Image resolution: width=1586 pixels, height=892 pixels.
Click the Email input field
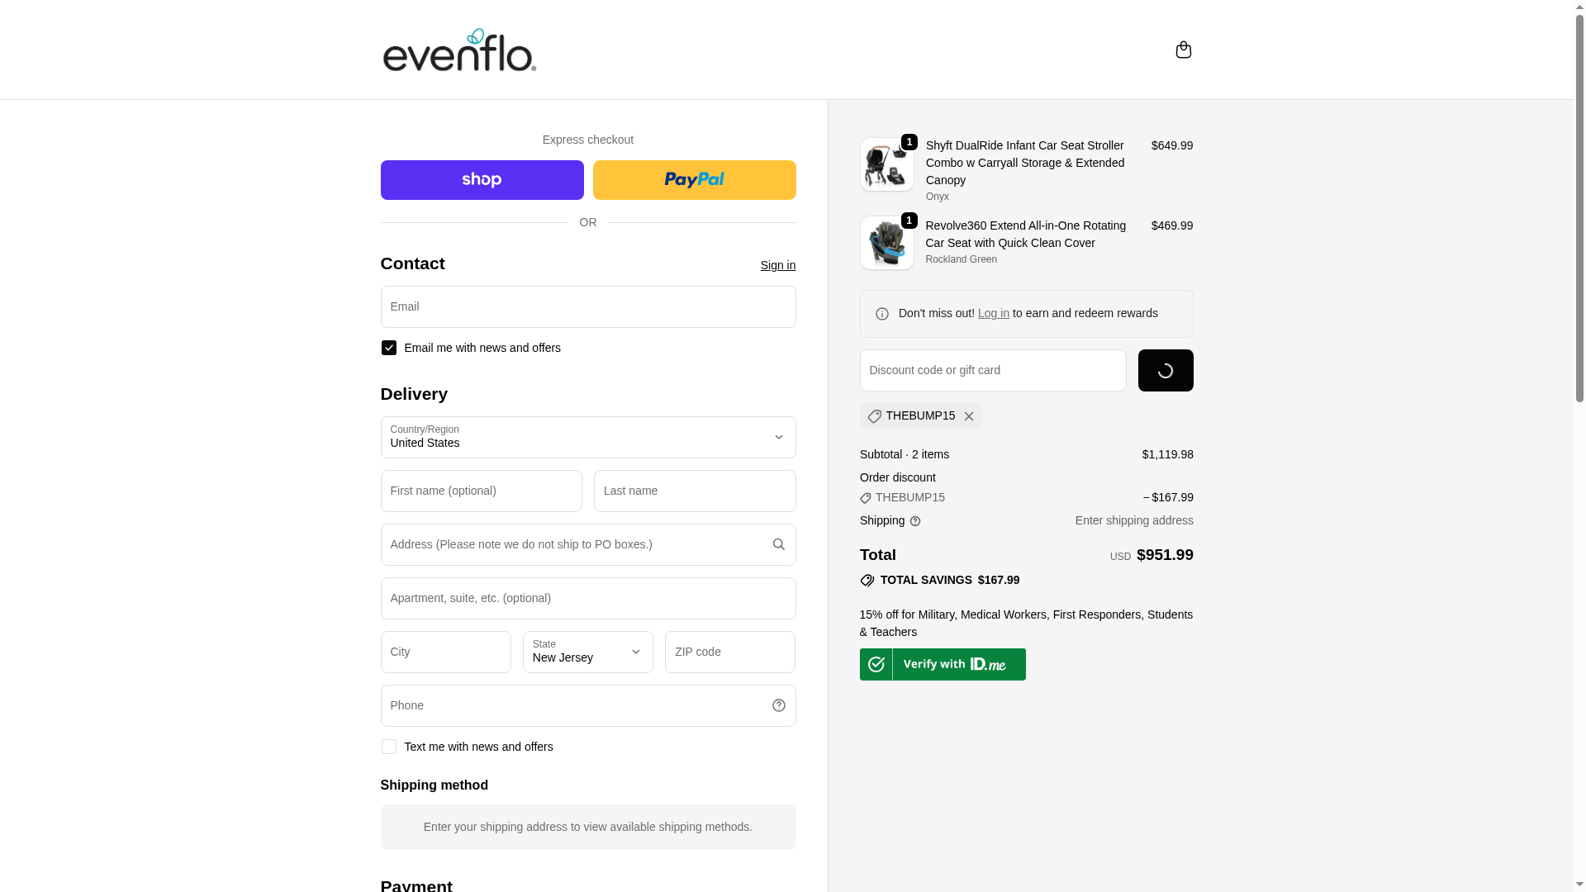click(587, 306)
